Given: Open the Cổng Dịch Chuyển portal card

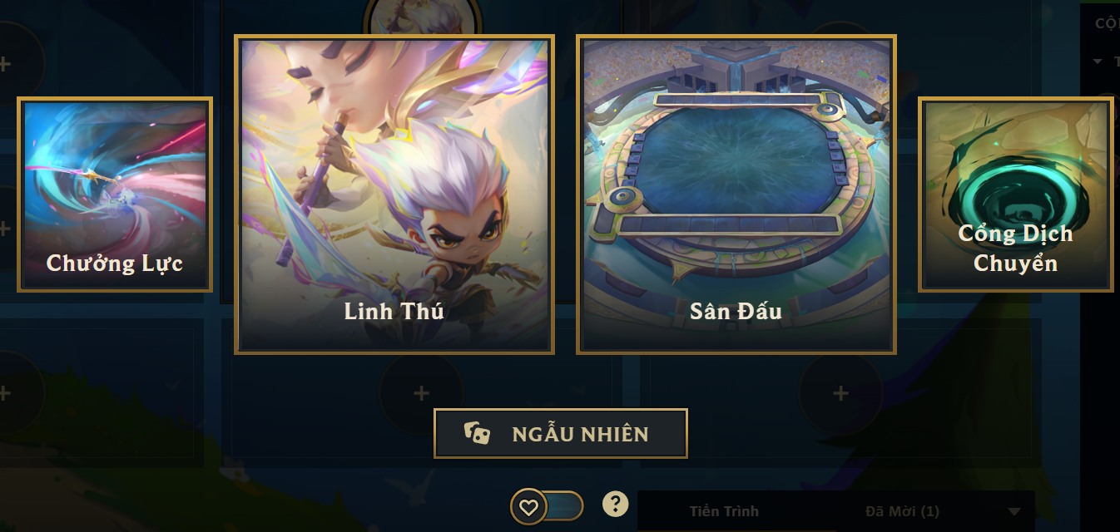Looking at the screenshot, I should pos(1016,195).
